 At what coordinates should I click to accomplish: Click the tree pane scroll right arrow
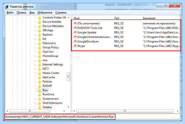[64, 111]
